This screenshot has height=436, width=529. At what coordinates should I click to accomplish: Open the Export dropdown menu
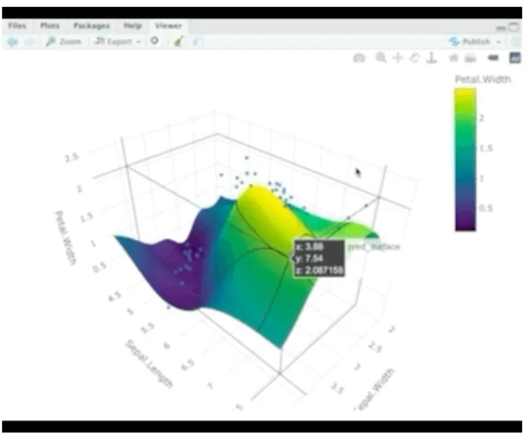click(x=117, y=42)
